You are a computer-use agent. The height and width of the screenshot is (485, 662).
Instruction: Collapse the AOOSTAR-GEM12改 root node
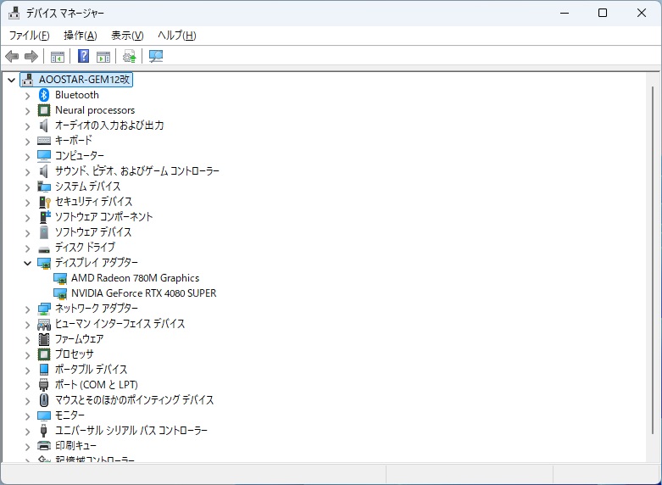11,80
